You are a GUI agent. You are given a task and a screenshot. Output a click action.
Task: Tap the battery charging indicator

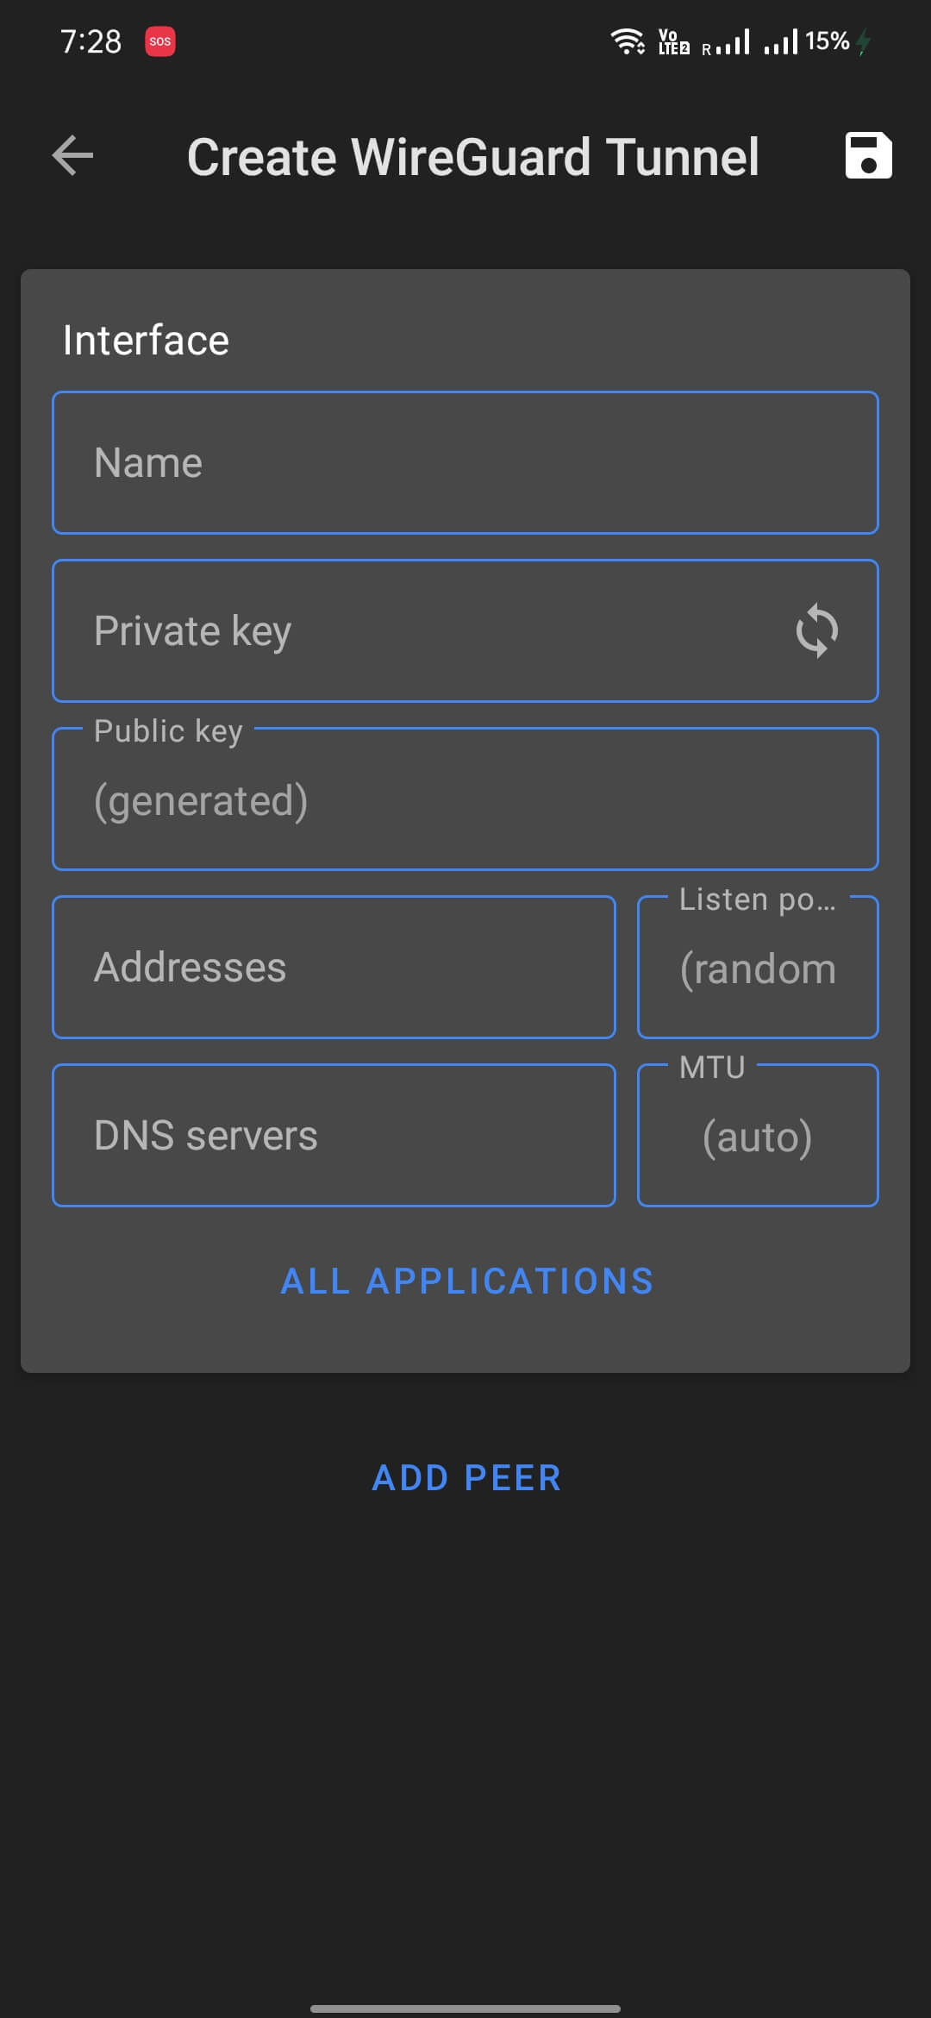pyautogui.click(x=863, y=41)
